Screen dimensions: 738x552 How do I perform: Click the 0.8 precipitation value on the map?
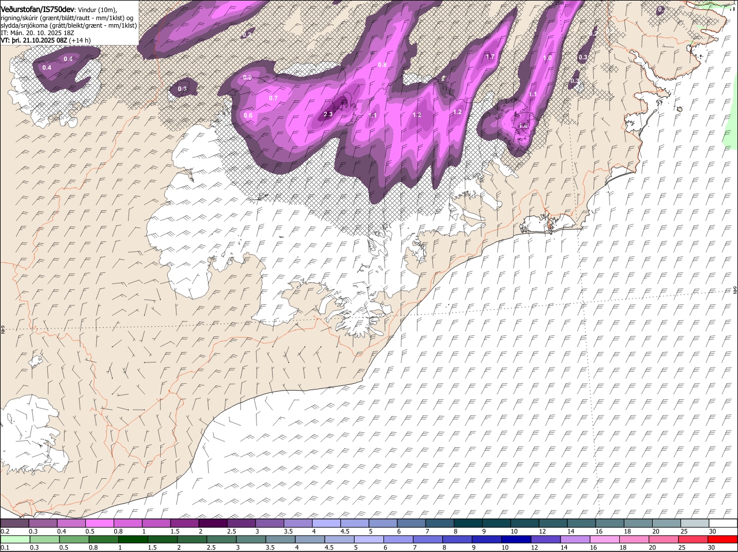click(x=382, y=65)
